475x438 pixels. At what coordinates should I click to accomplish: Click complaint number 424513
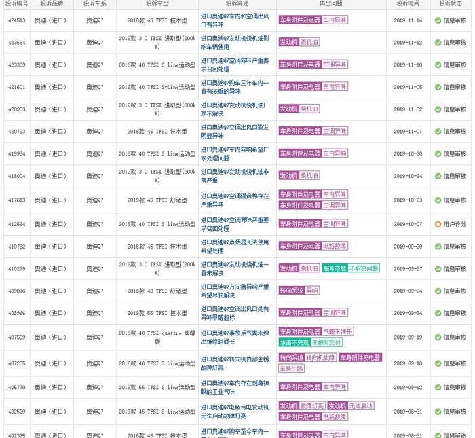(17, 20)
